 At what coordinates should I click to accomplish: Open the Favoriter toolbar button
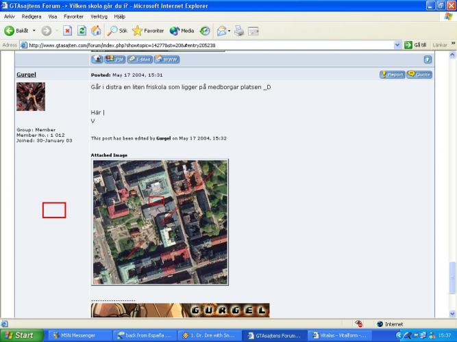point(148,31)
